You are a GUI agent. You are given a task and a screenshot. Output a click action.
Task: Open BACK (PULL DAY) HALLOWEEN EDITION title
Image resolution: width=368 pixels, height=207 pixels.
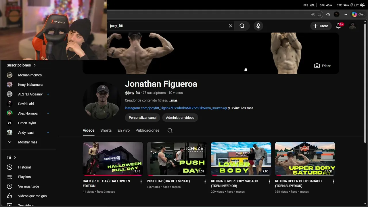coord(106,183)
